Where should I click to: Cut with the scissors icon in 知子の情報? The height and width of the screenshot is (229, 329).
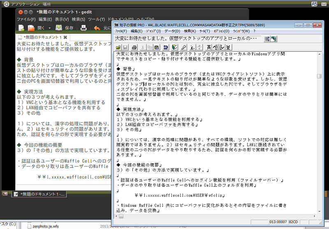143,47
